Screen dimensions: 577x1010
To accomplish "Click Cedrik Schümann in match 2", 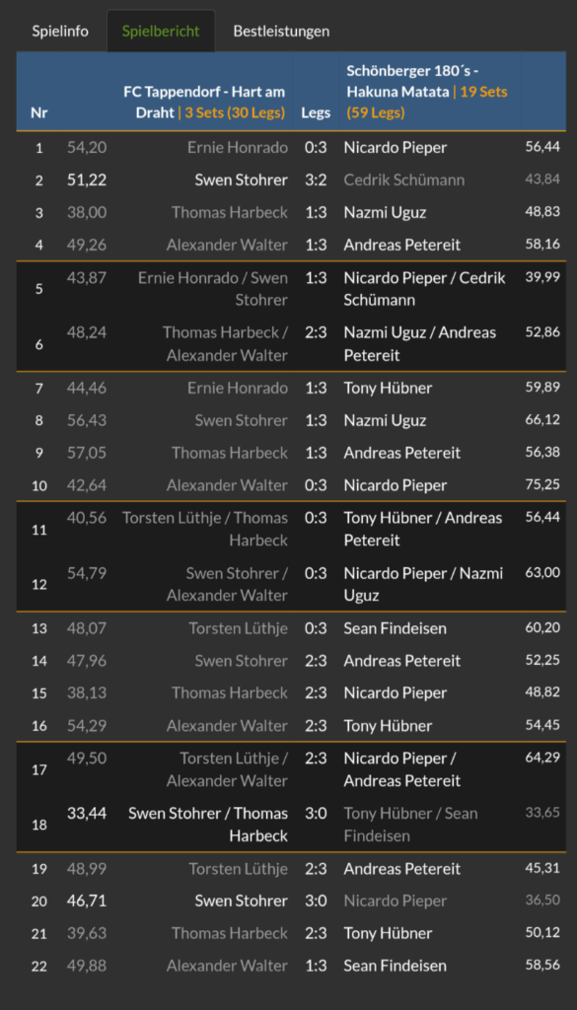I will (404, 180).
